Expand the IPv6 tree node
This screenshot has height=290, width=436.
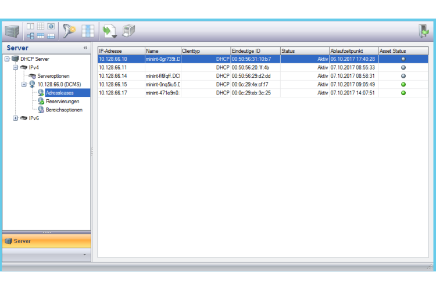[x=15, y=118]
